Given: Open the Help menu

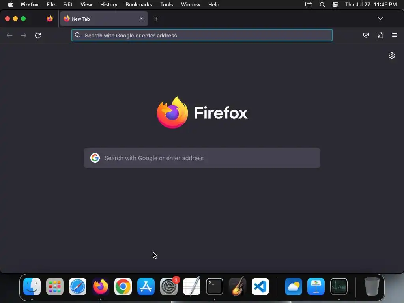Looking at the screenshot, I should [213, 5].
